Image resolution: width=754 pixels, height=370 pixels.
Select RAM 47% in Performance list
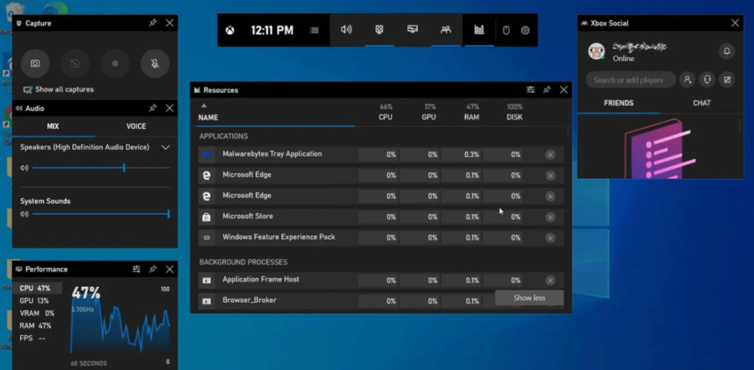37,326
